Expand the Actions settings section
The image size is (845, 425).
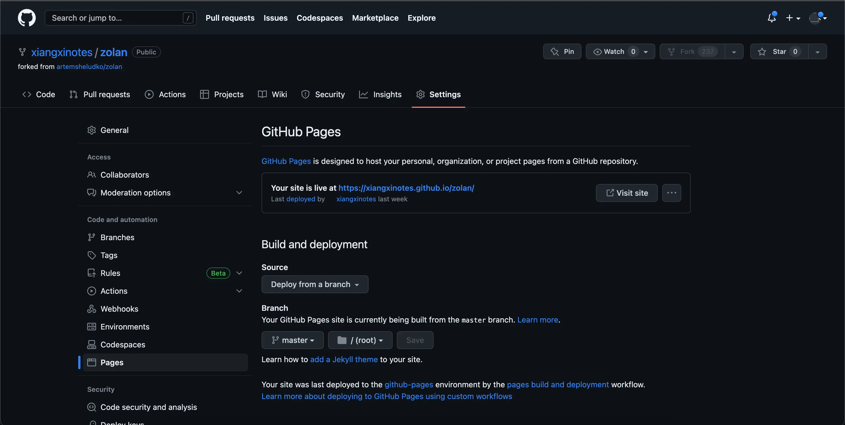tap(239, 291)
